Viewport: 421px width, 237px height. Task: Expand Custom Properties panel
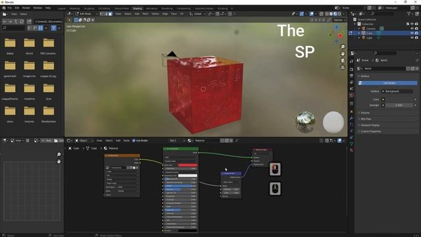click(x=371, y=132)
